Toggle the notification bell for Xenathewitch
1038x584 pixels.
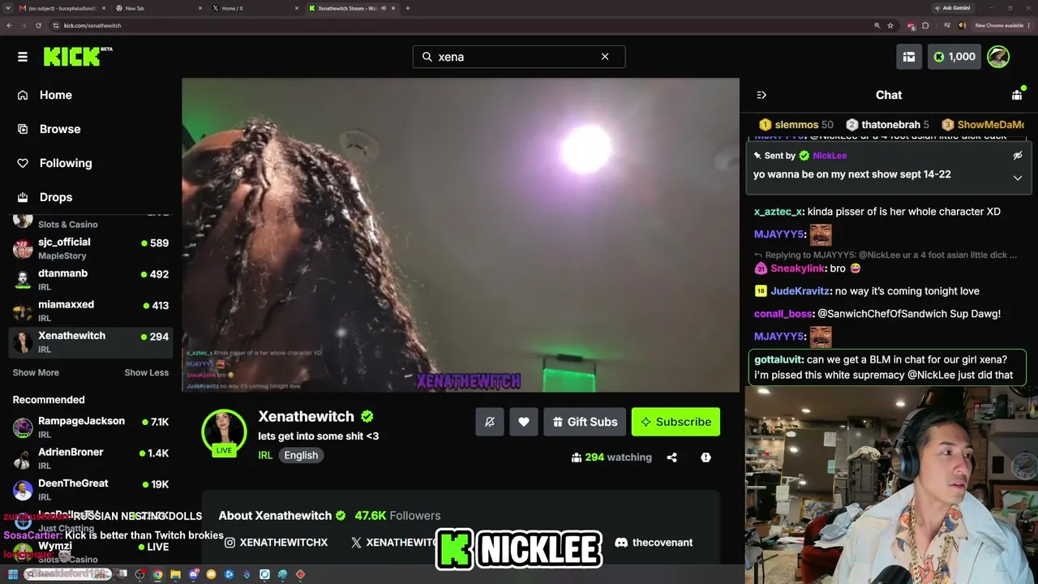[490, 422]
